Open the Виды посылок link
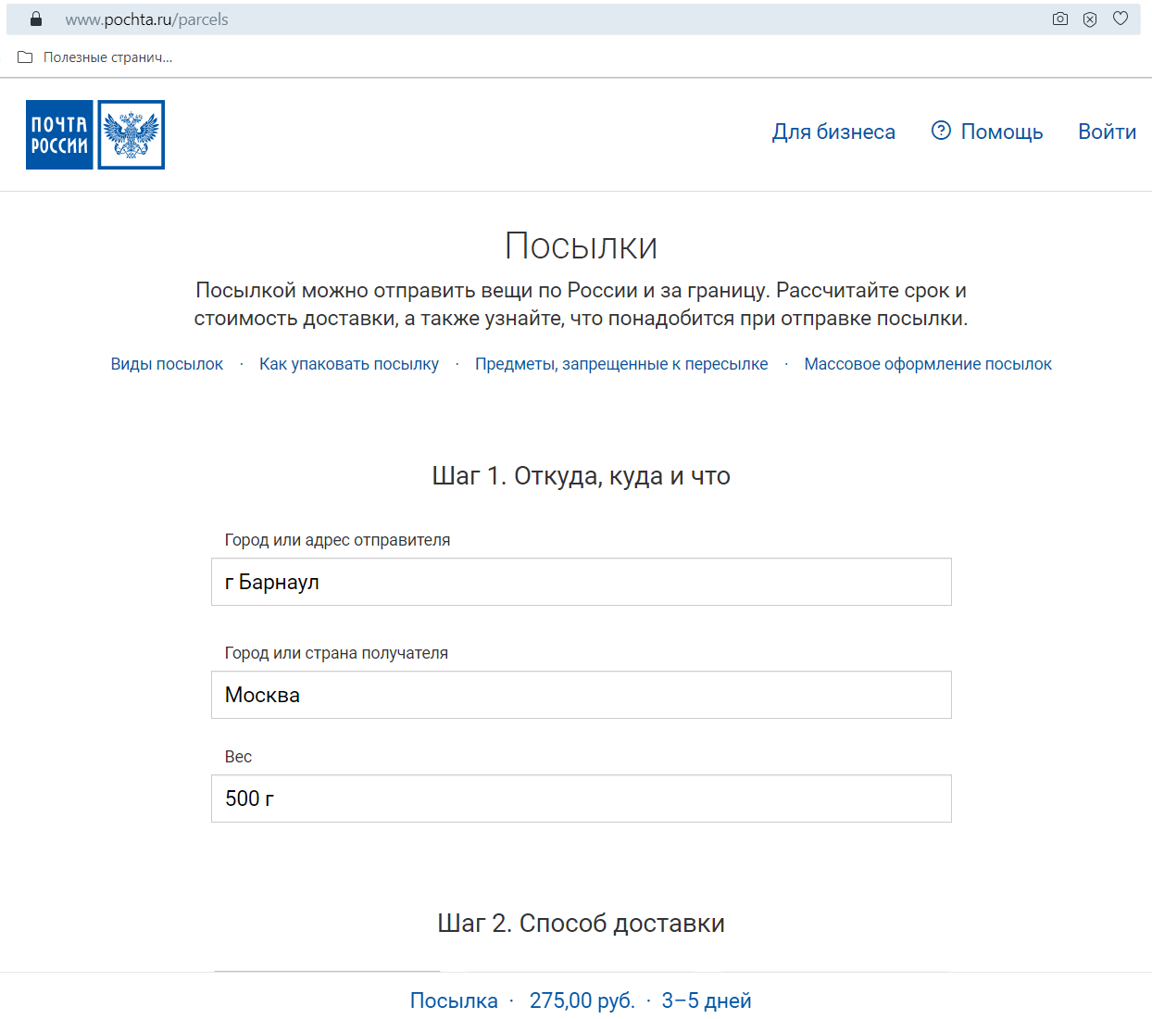 tap(167, 364)
